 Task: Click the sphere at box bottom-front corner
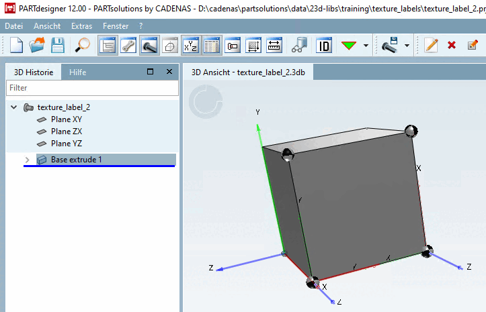coord(313,282)
